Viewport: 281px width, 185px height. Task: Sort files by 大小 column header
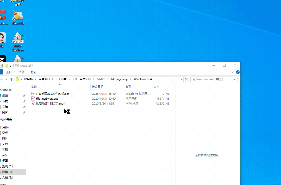[x=156, y=87]
